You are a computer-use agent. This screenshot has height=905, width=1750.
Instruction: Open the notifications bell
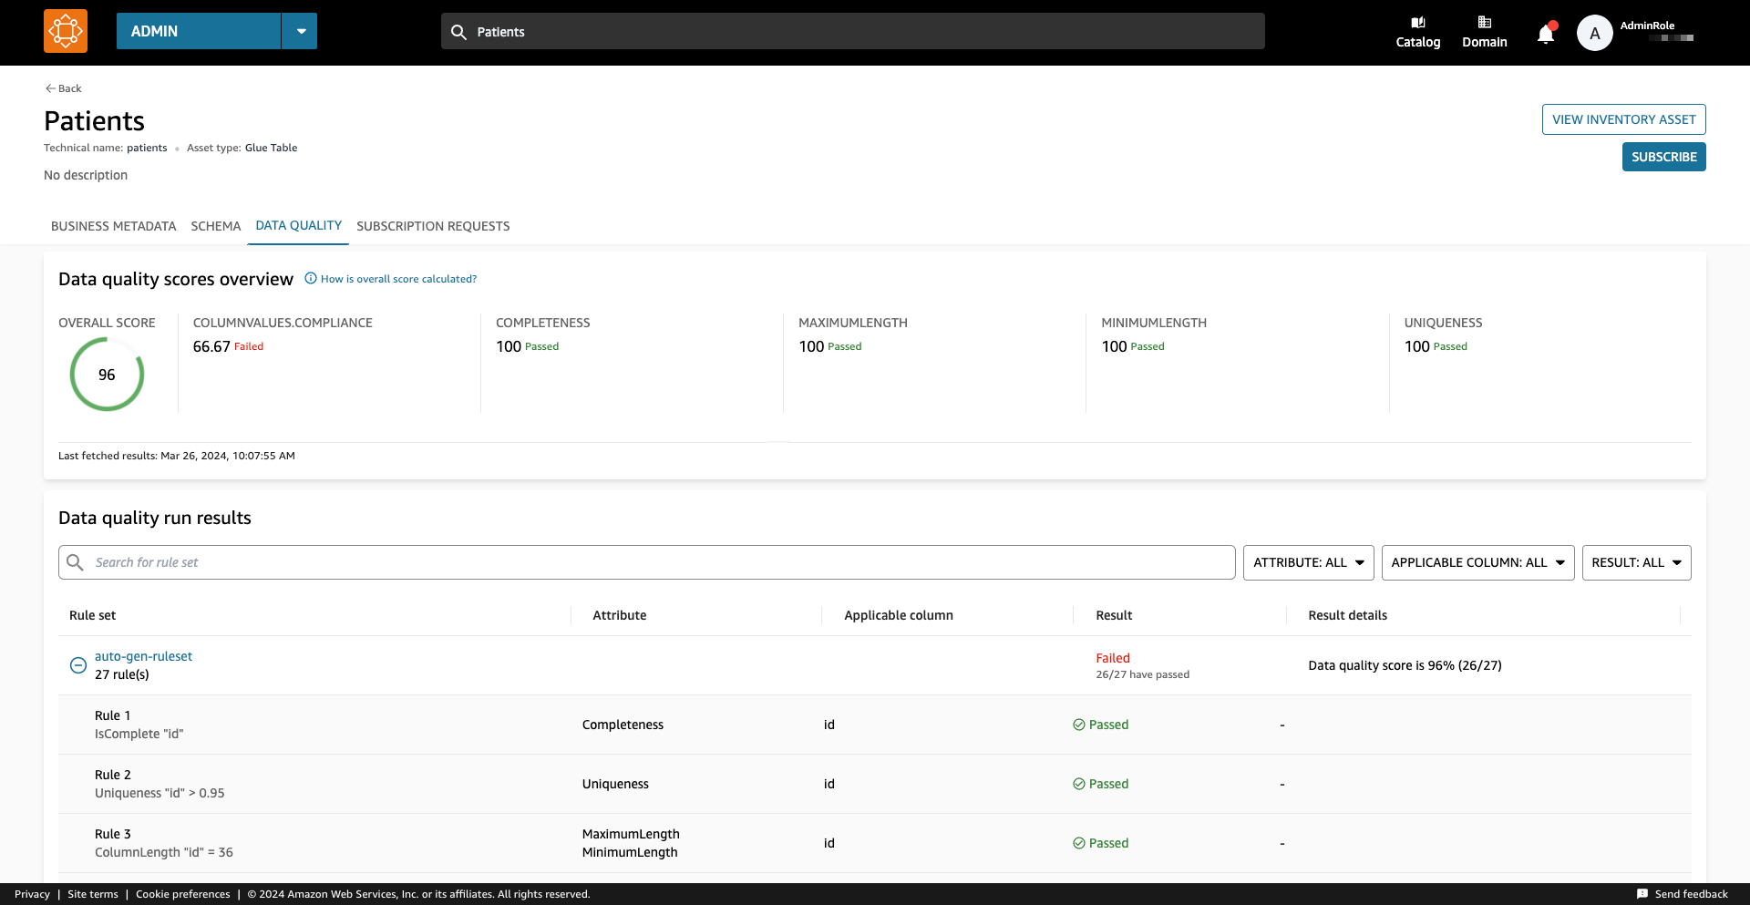pyautogui.click(x=1546, y=34)
